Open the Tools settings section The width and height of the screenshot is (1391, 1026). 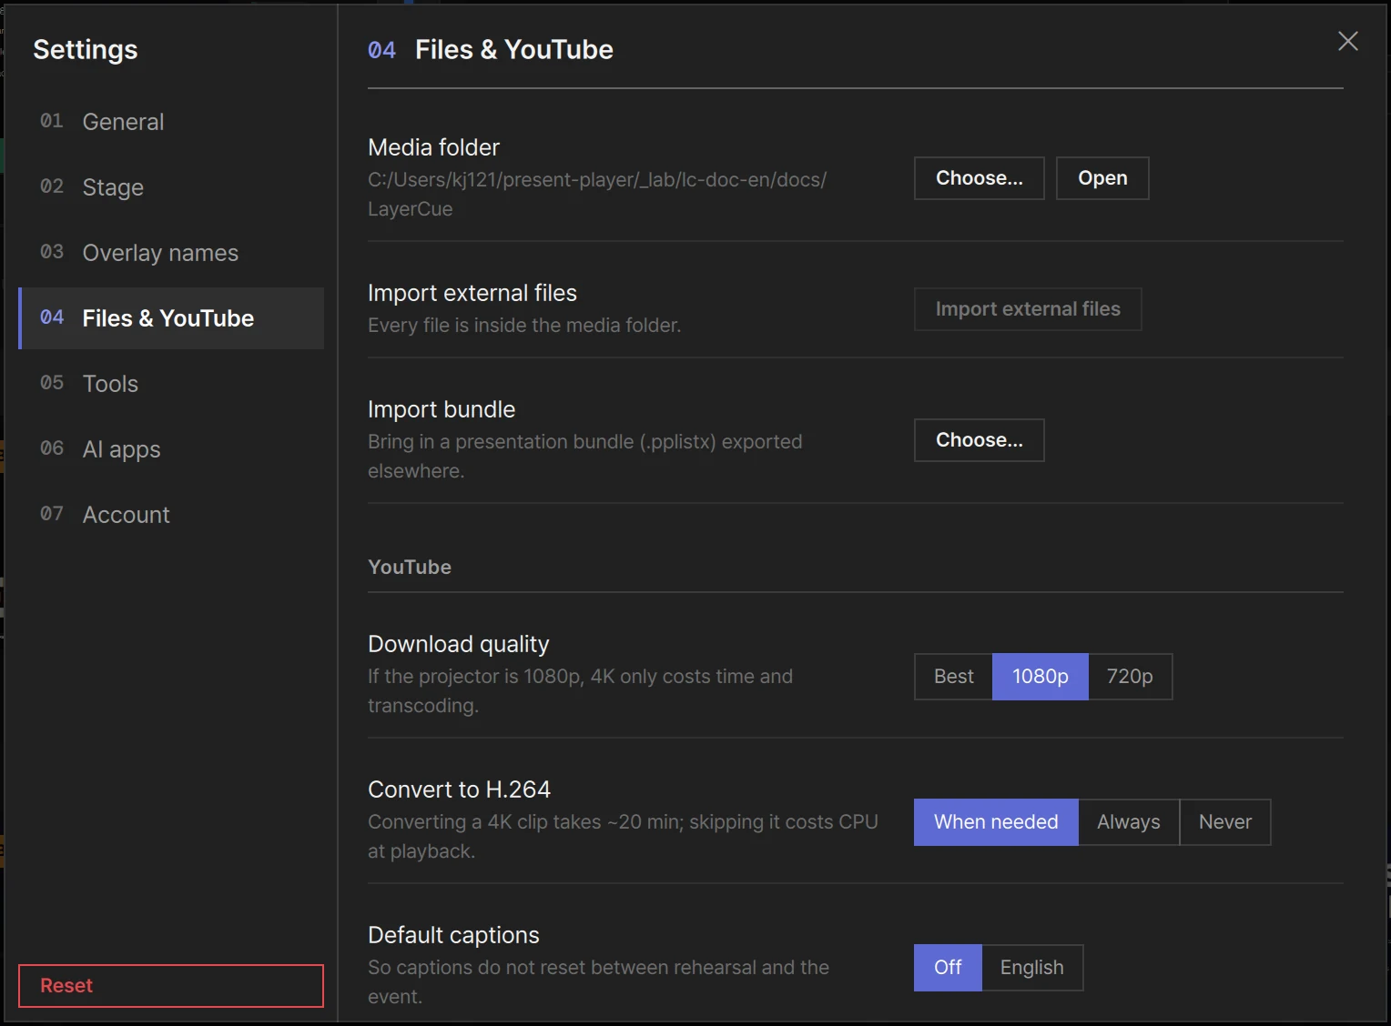171,384
